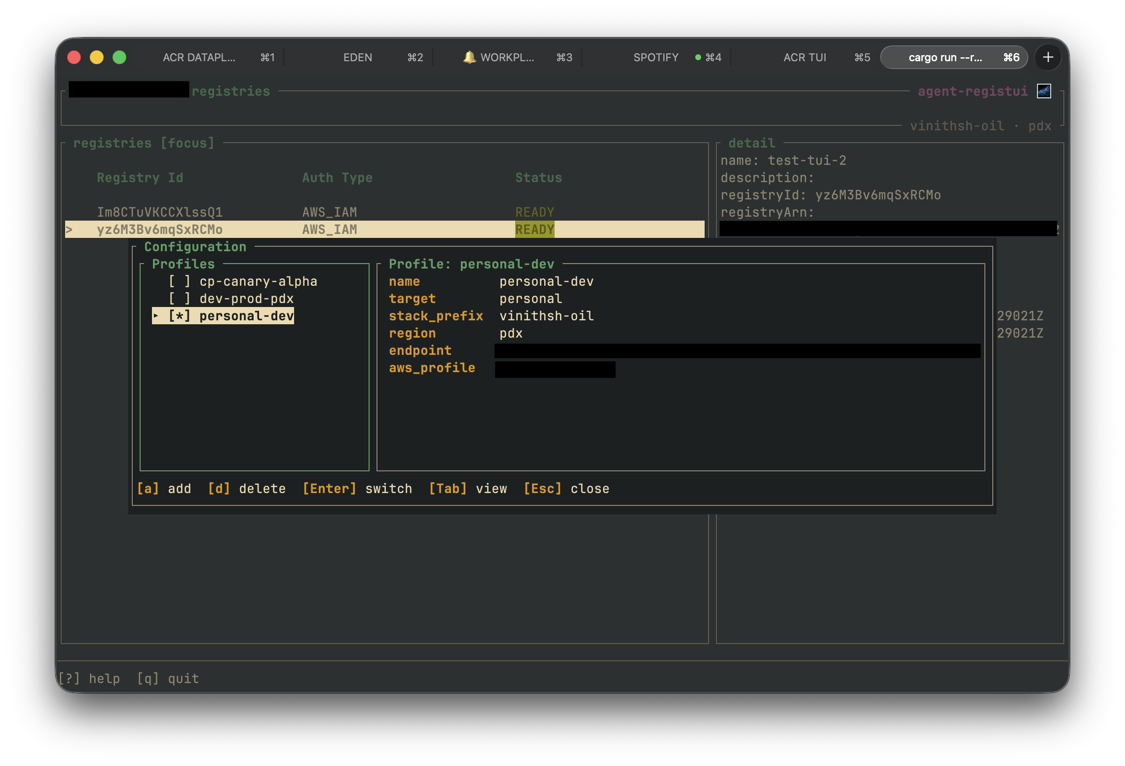Click the [q] quit shortcut
The height and width of the screenshot is (766, 1125).
coord(168,679)
